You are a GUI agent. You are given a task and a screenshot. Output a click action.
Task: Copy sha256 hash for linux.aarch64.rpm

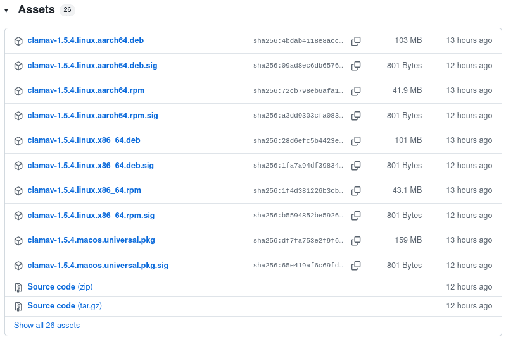click(x=356, y=91)
